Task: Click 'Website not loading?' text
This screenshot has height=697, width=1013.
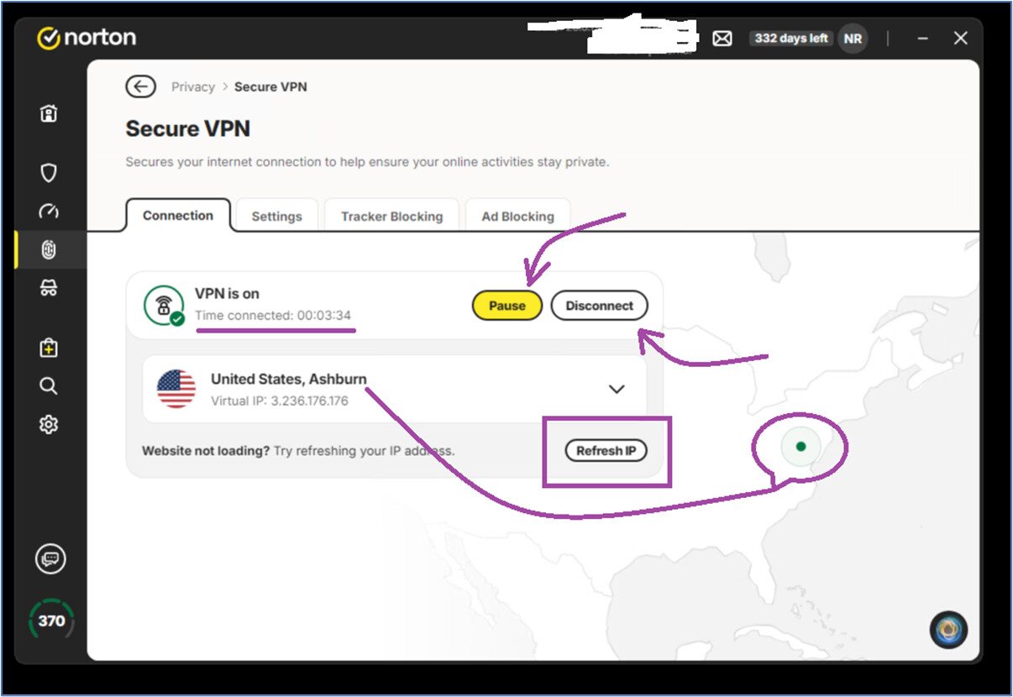Action: pyautogui.click(x=206, y=451)
